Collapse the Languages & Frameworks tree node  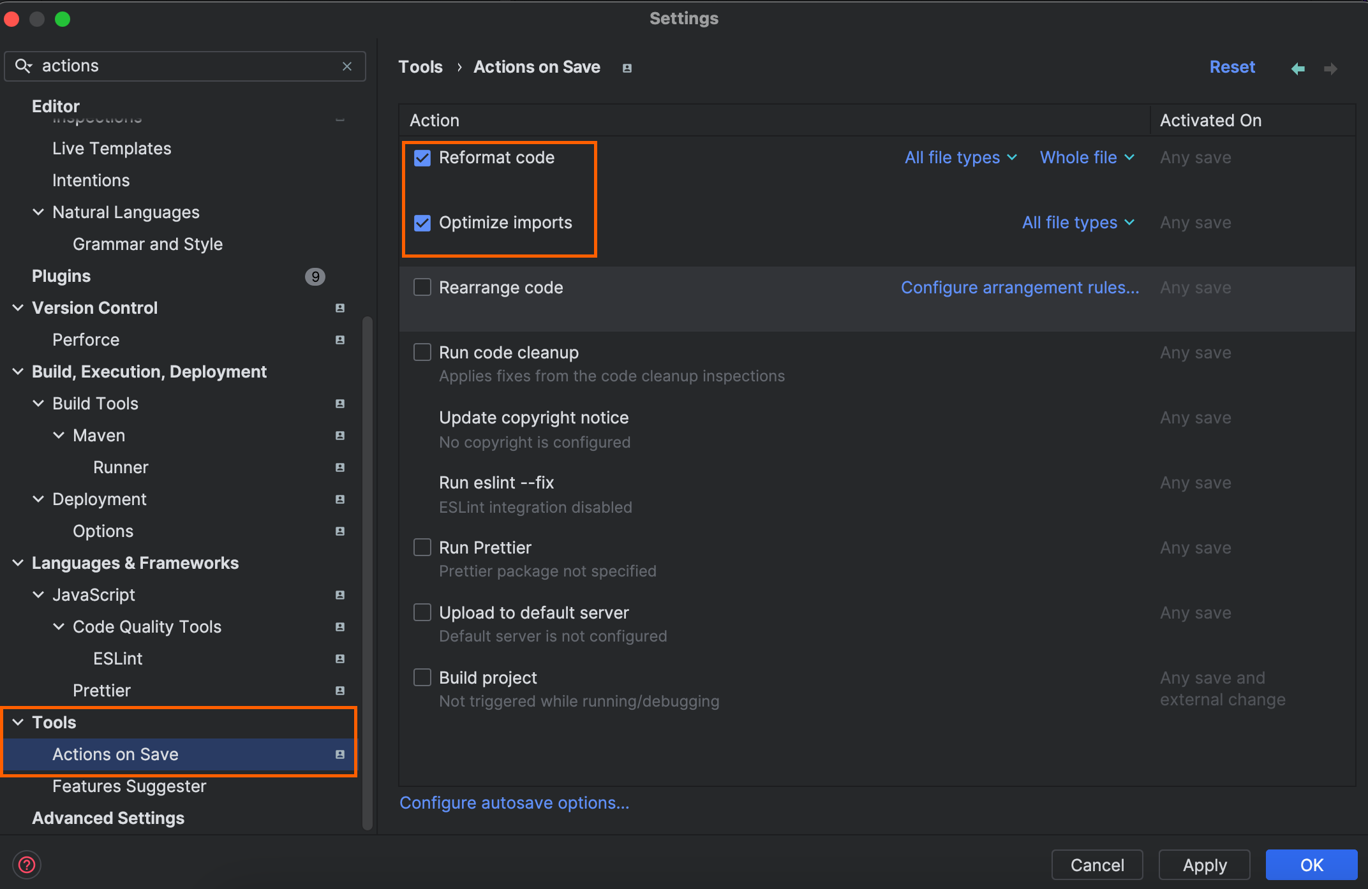coord(19,563)
